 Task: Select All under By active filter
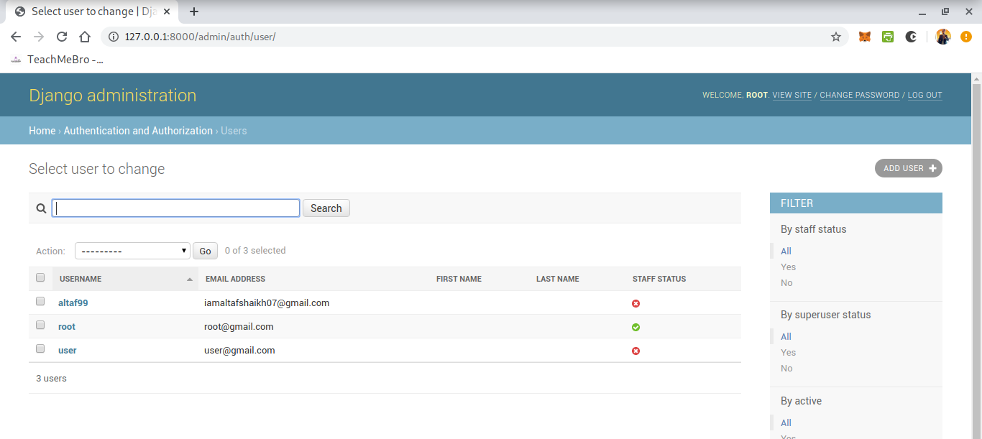pyautogui.click(x=786, y=422)
